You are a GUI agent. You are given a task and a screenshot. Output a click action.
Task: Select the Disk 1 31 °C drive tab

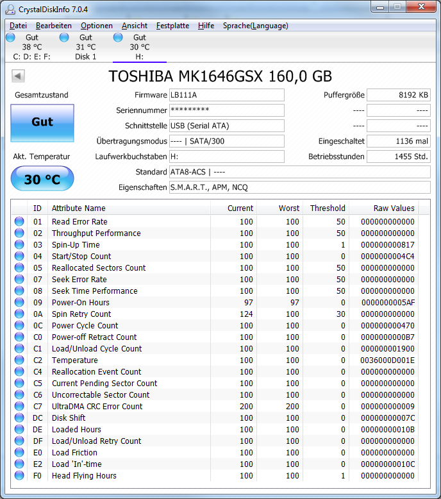[x=86, y=47]
